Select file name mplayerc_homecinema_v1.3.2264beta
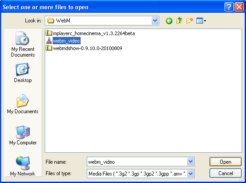Image resolution: width=246 pixels, height=183 pixels. coord(94,33)
